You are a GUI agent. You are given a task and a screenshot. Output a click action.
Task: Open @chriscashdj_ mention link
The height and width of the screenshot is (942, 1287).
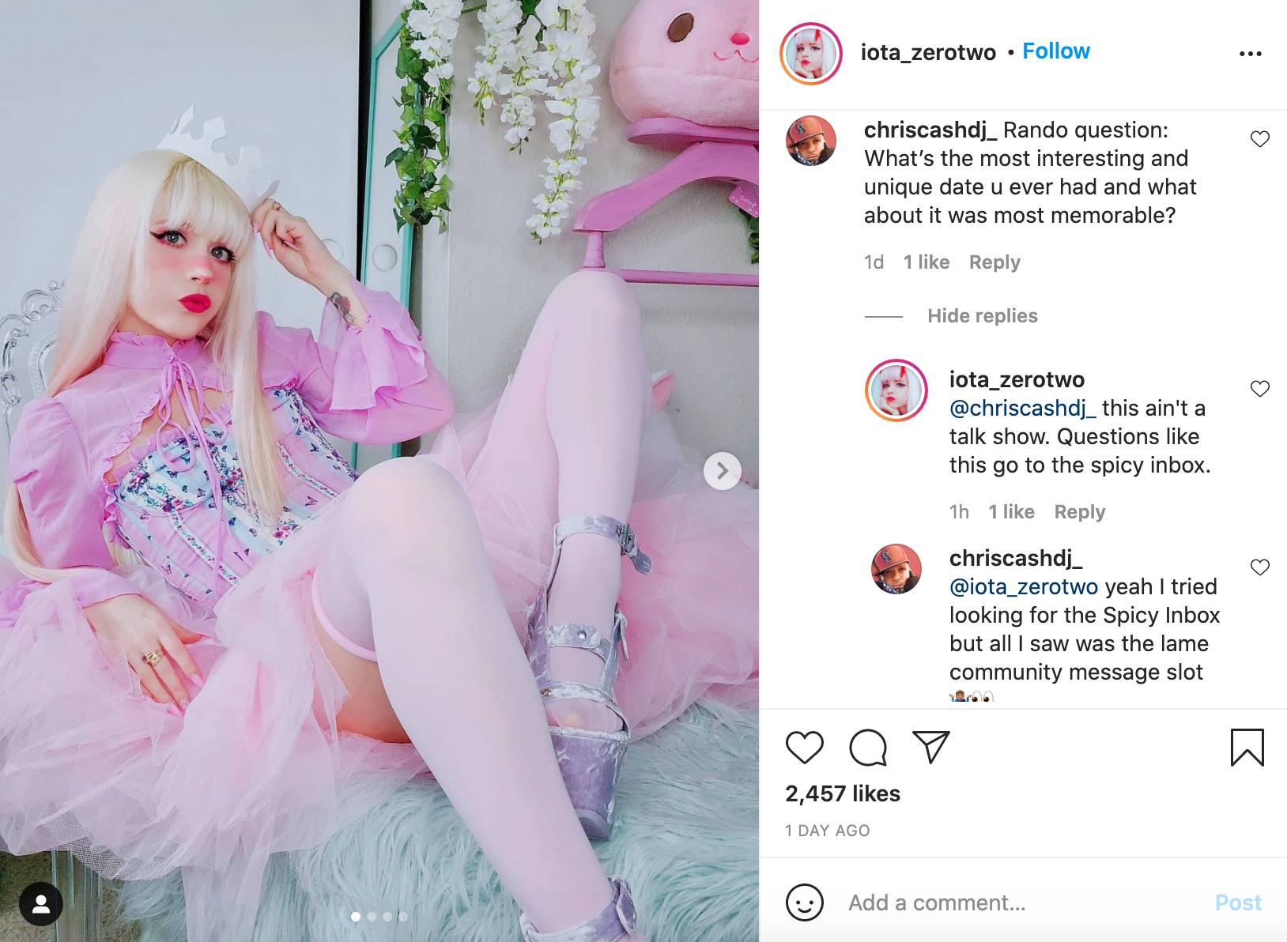click(x=1022, y=409)
